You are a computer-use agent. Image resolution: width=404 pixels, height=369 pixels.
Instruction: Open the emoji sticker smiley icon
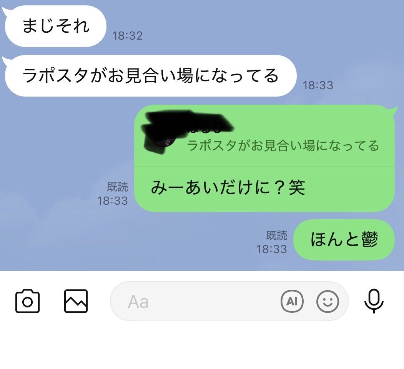328,301
